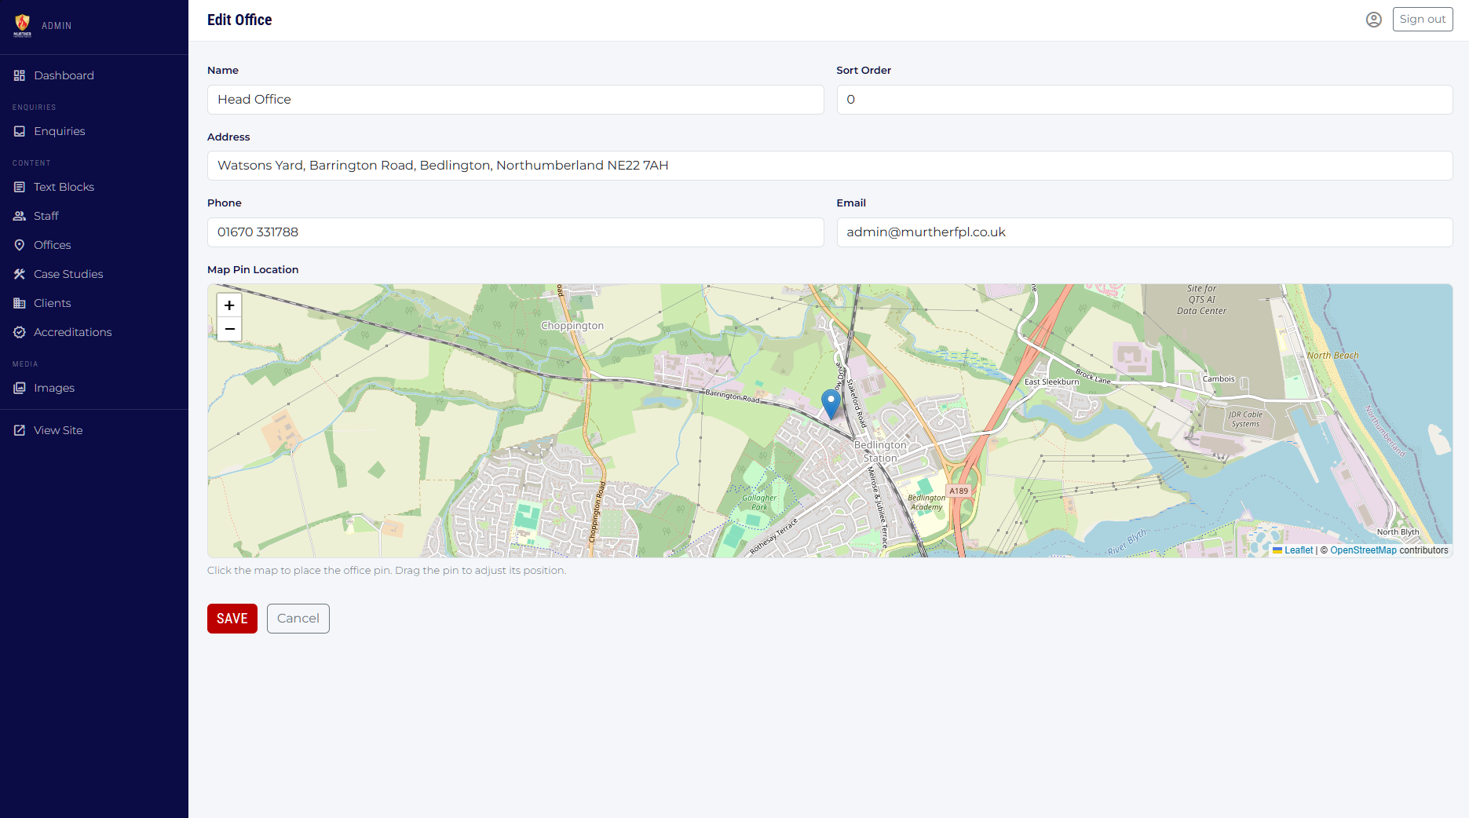Navigate to Case Studies
1469x818 pixels.
(68, 274)
